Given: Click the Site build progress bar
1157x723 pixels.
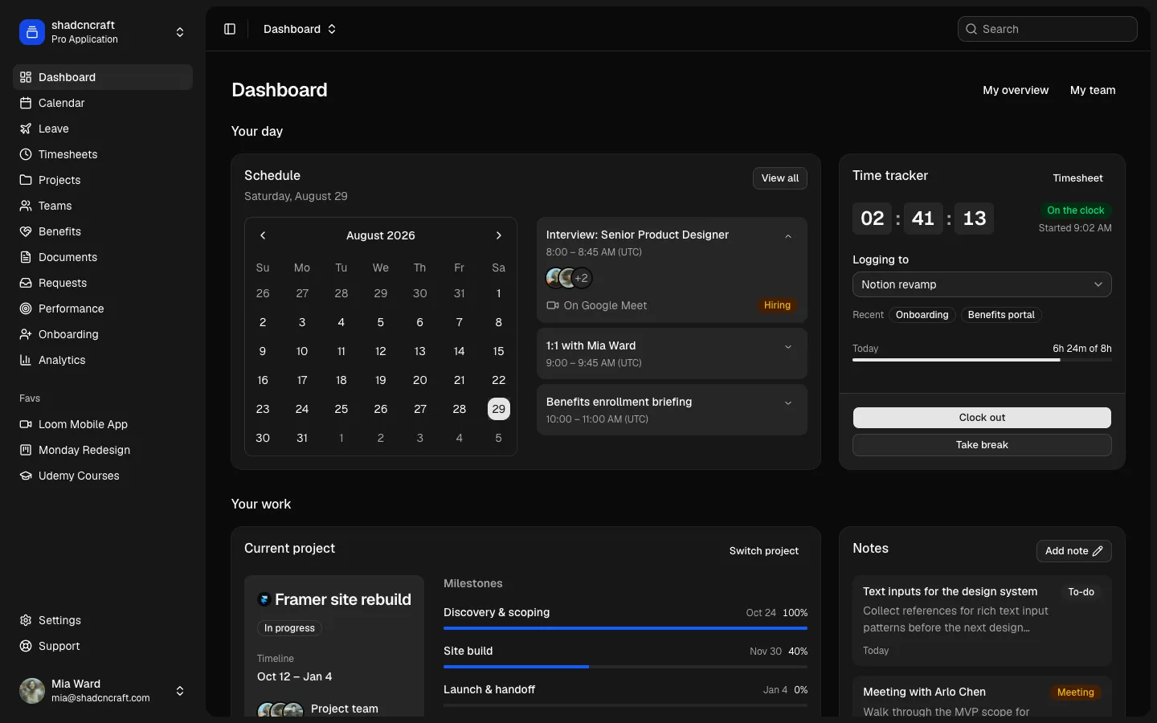Looking at the screenshot, I should coord(625,667).
